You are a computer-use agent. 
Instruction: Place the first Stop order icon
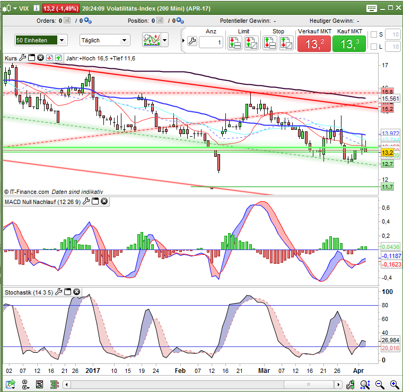pyautogui.click(x=269, y=42)
